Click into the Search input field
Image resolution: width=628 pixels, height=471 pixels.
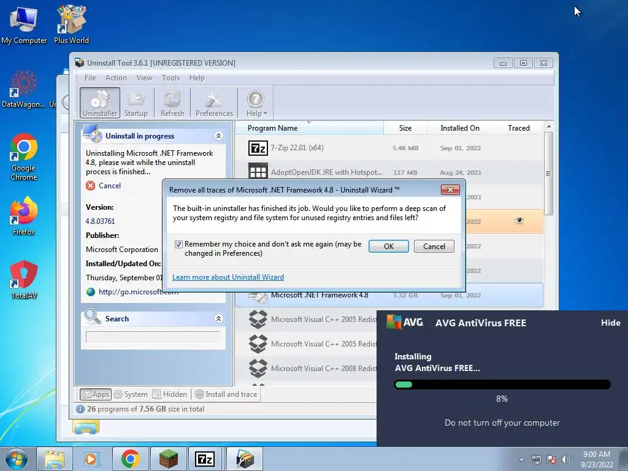(153, 337)
